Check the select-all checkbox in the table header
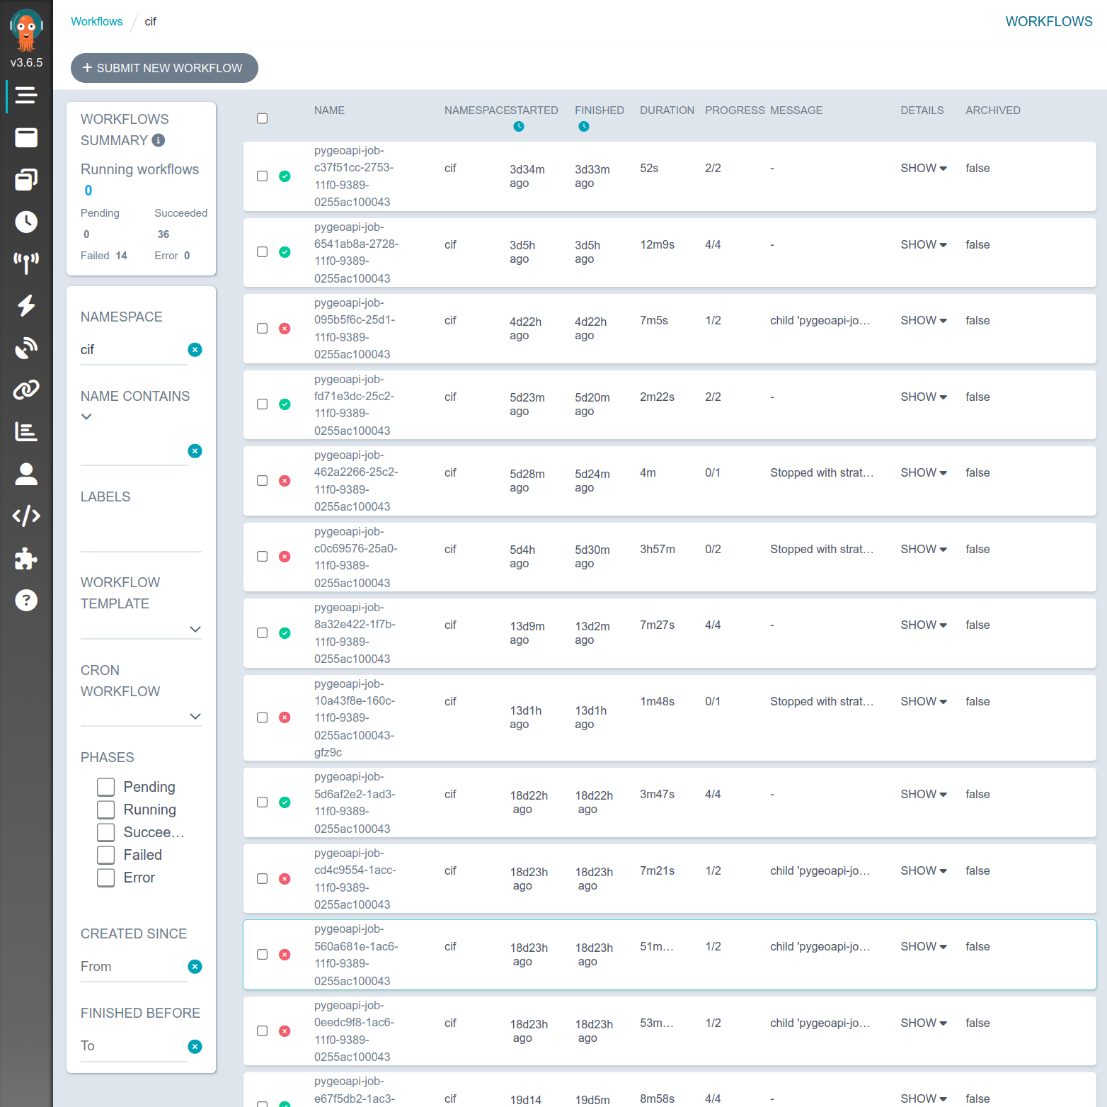This screenshot has height=1107, width=1107. coord(262,118)
